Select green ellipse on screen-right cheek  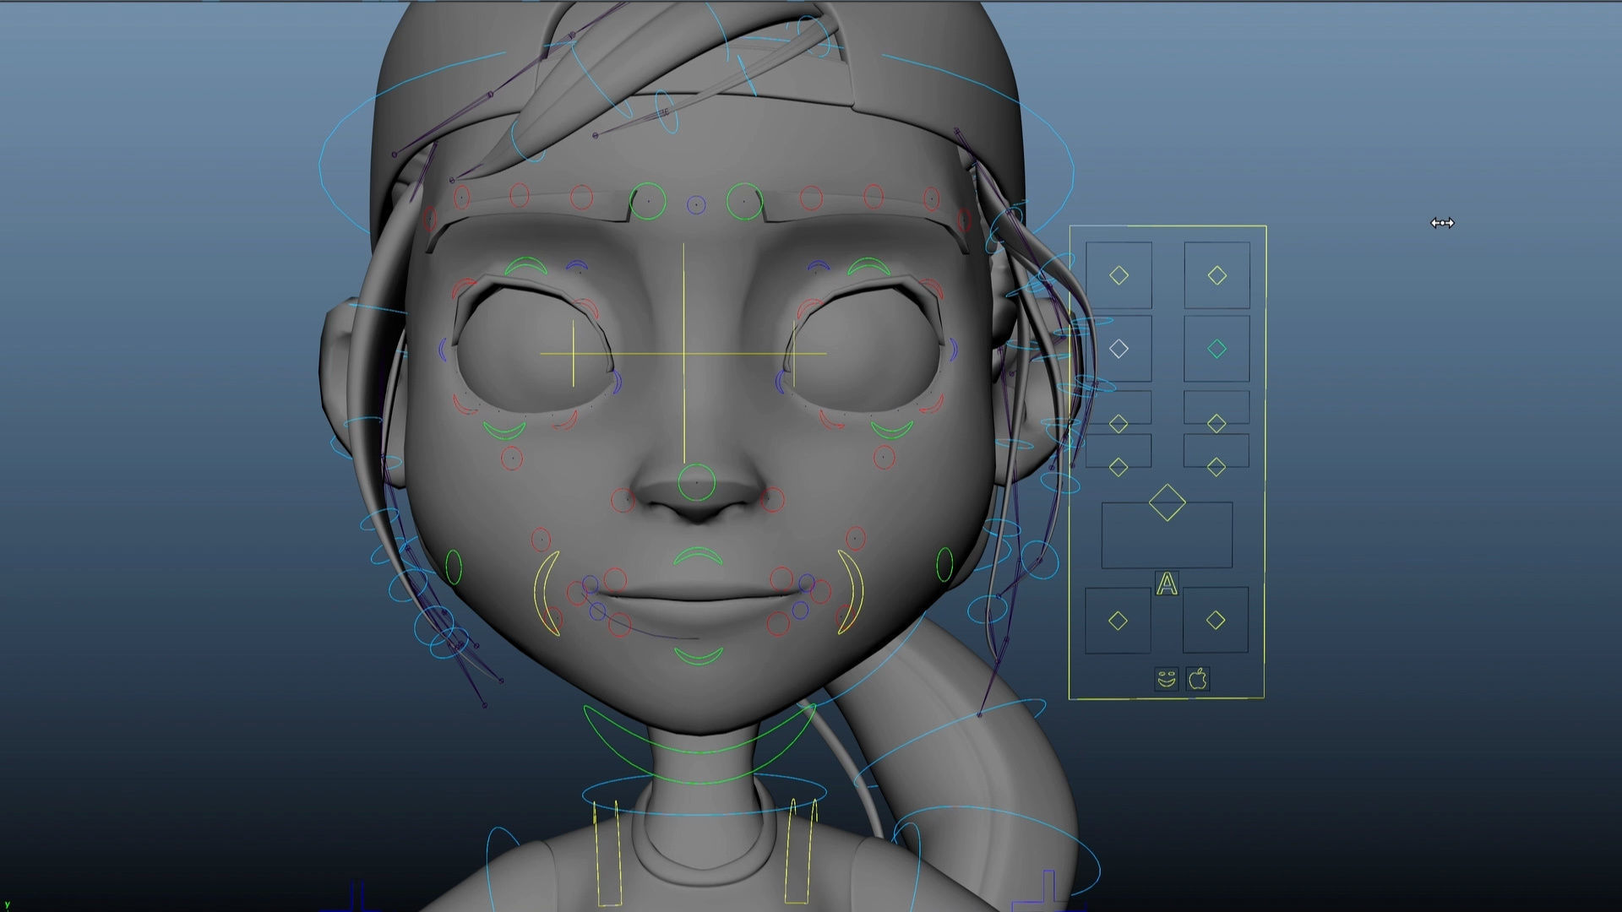[944, 565]
